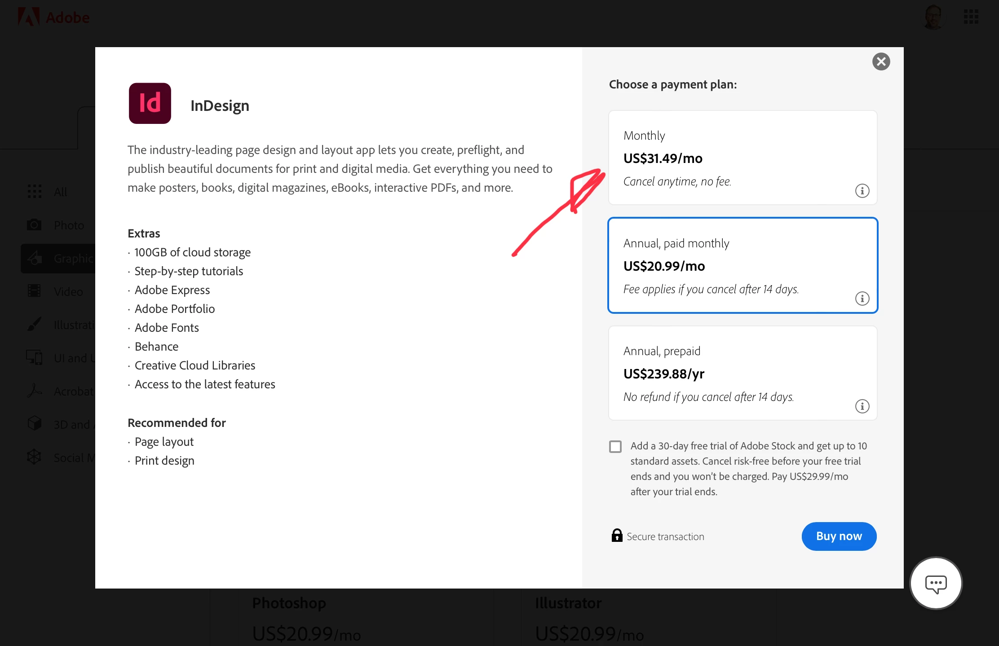The width and height of the screenshot is (999, 646).
Task: Open the apps grid icon
Action: pos(971,17)
